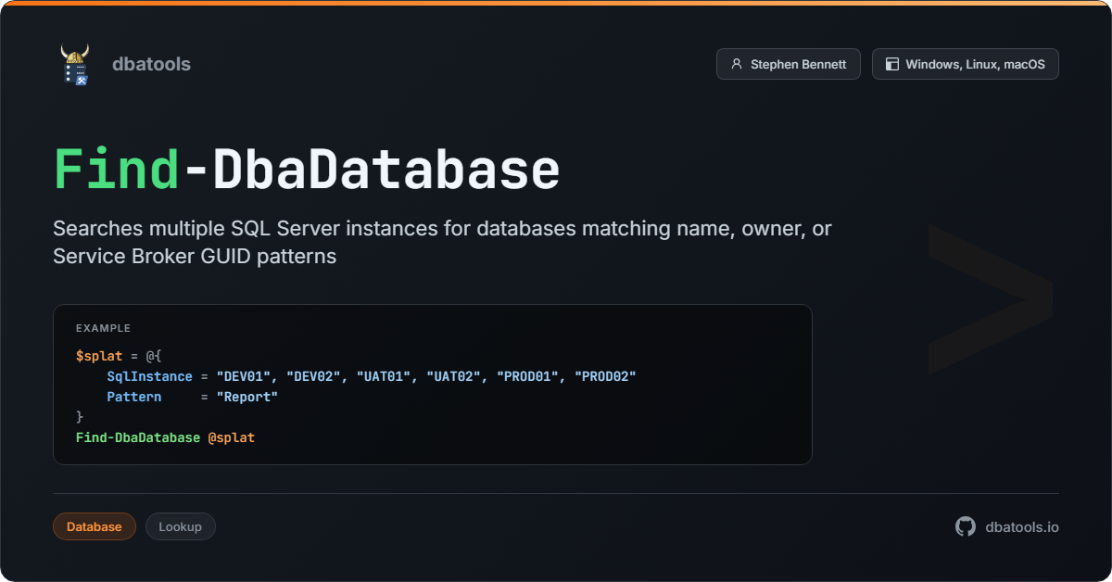Click the person icon beside Stephen Bennett
This screenshot has width=1112, height=582.
737,64
